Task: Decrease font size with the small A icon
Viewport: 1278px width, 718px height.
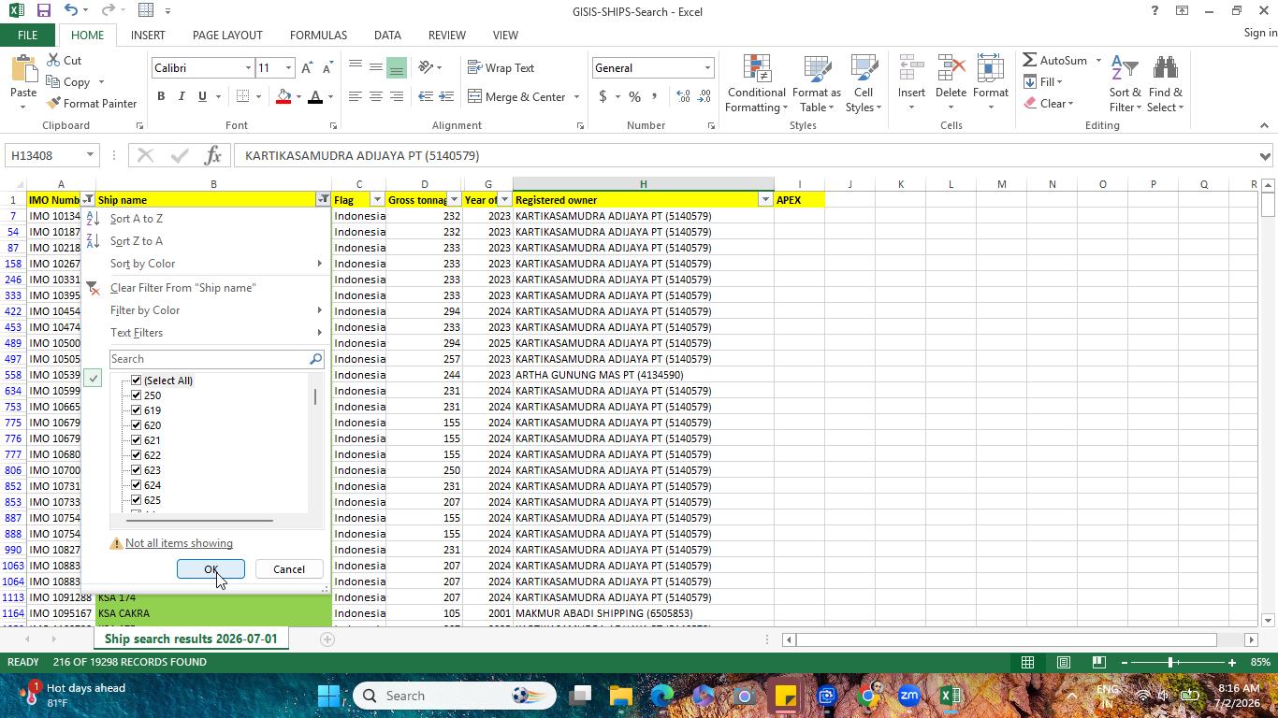Action: tap(327, 68)
